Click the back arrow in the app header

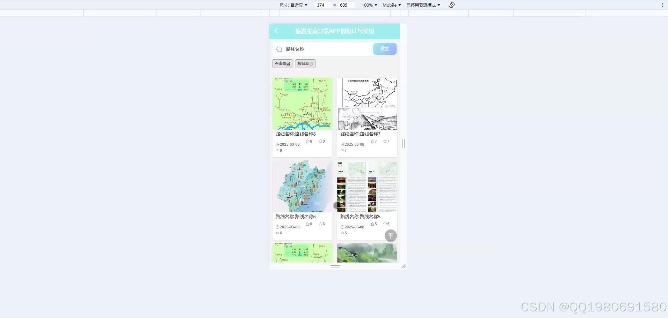pos(276,31)
